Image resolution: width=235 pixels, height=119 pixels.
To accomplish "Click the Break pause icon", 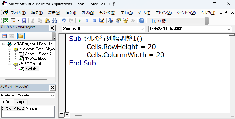I will tap(87, 21).
